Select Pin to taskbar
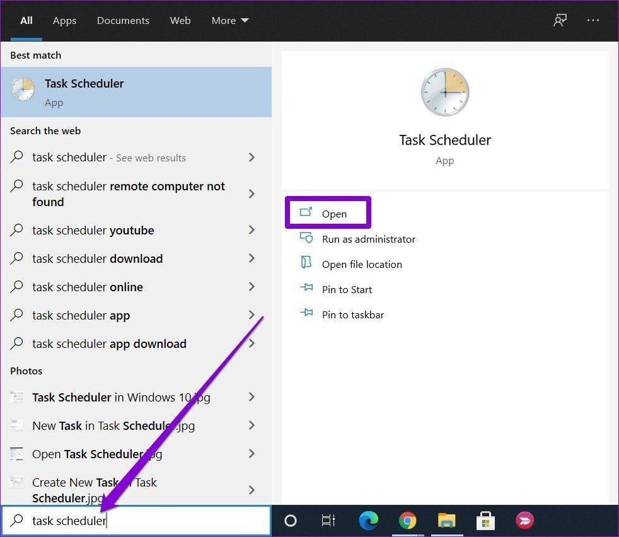Screen dimensions: 619x537 tap(352, 315)
